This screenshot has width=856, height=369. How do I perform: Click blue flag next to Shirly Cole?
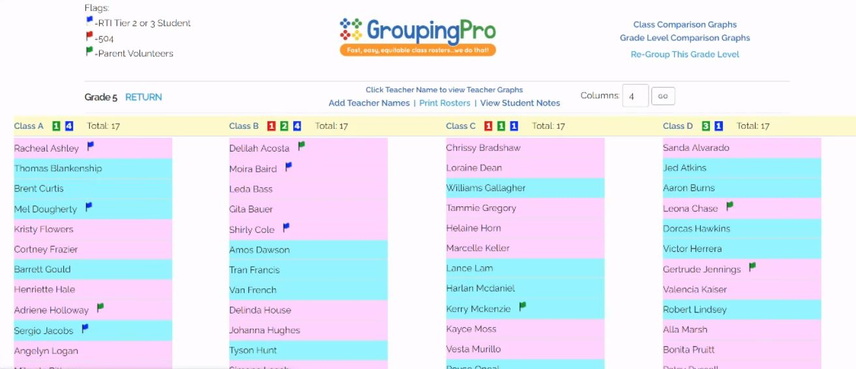286,228
